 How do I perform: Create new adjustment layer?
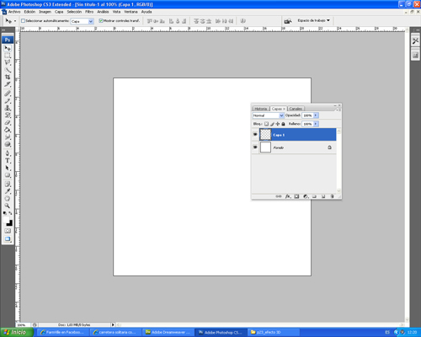pyautogui.click(x=306, y=196)
